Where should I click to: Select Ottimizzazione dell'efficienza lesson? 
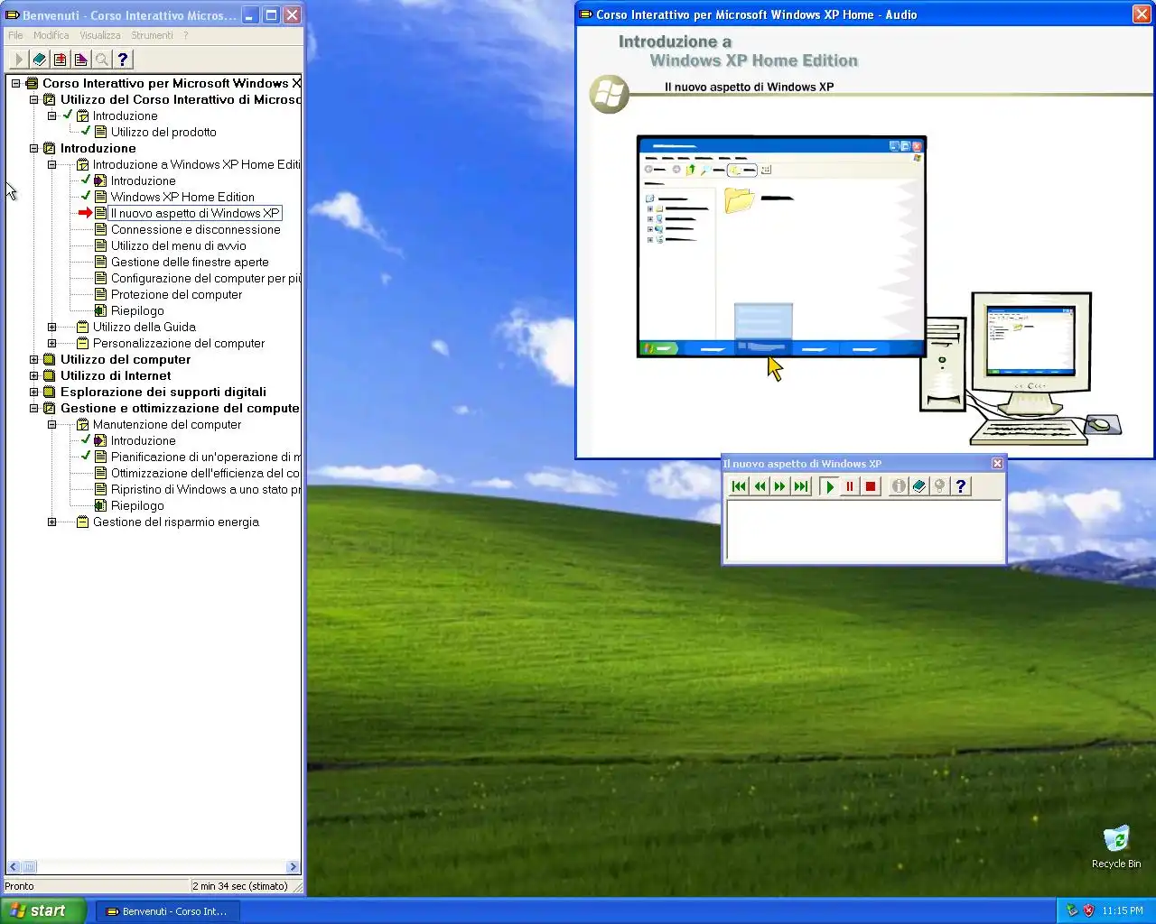coord(206,473)
